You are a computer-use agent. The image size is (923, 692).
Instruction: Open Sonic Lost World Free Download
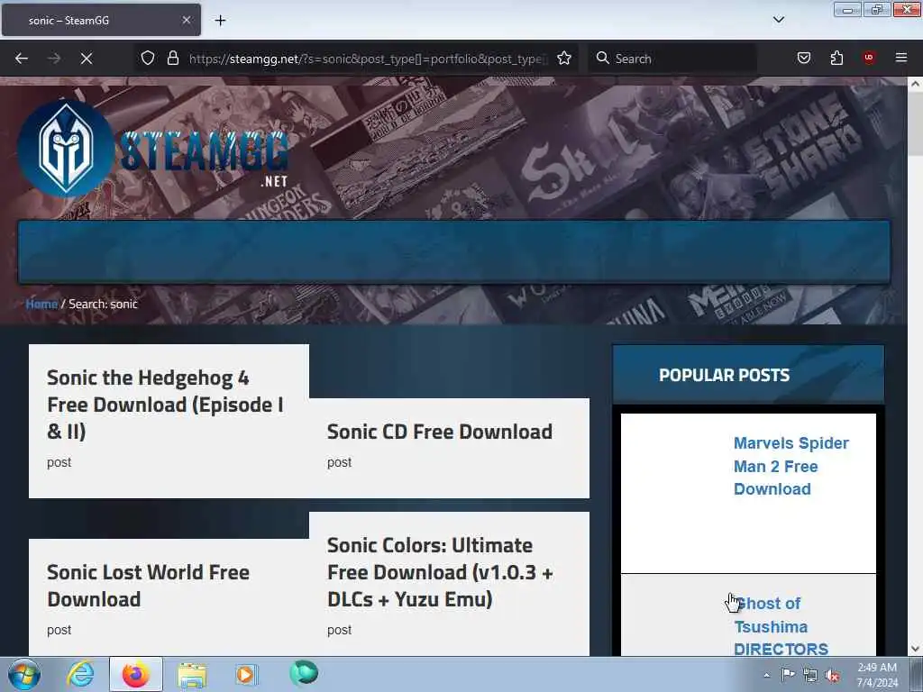tap(149, 586)
